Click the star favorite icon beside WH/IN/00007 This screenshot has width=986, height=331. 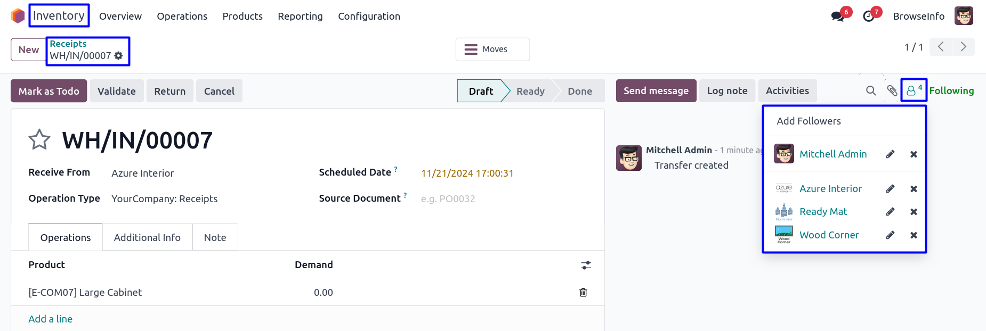point(39,140)
